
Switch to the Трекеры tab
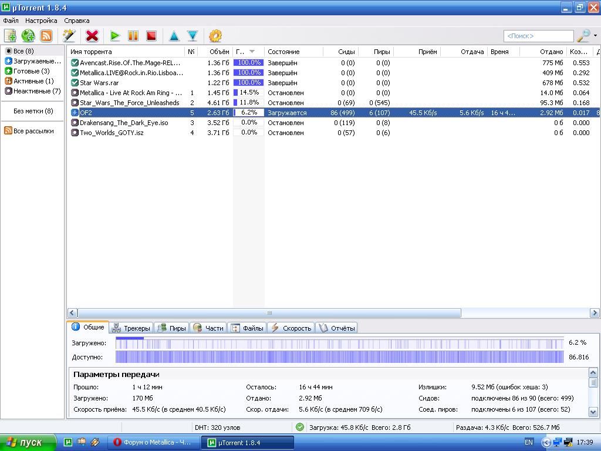pyautogui.click(x=131, y=328)
